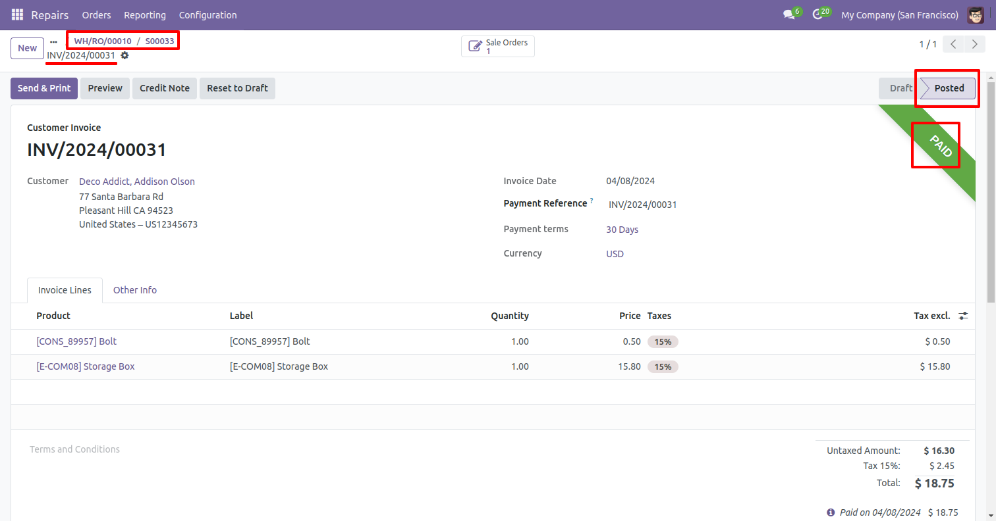Screen dimensions: 996x521
Task: Open the Configuration menu
Action: click(207, 14)
